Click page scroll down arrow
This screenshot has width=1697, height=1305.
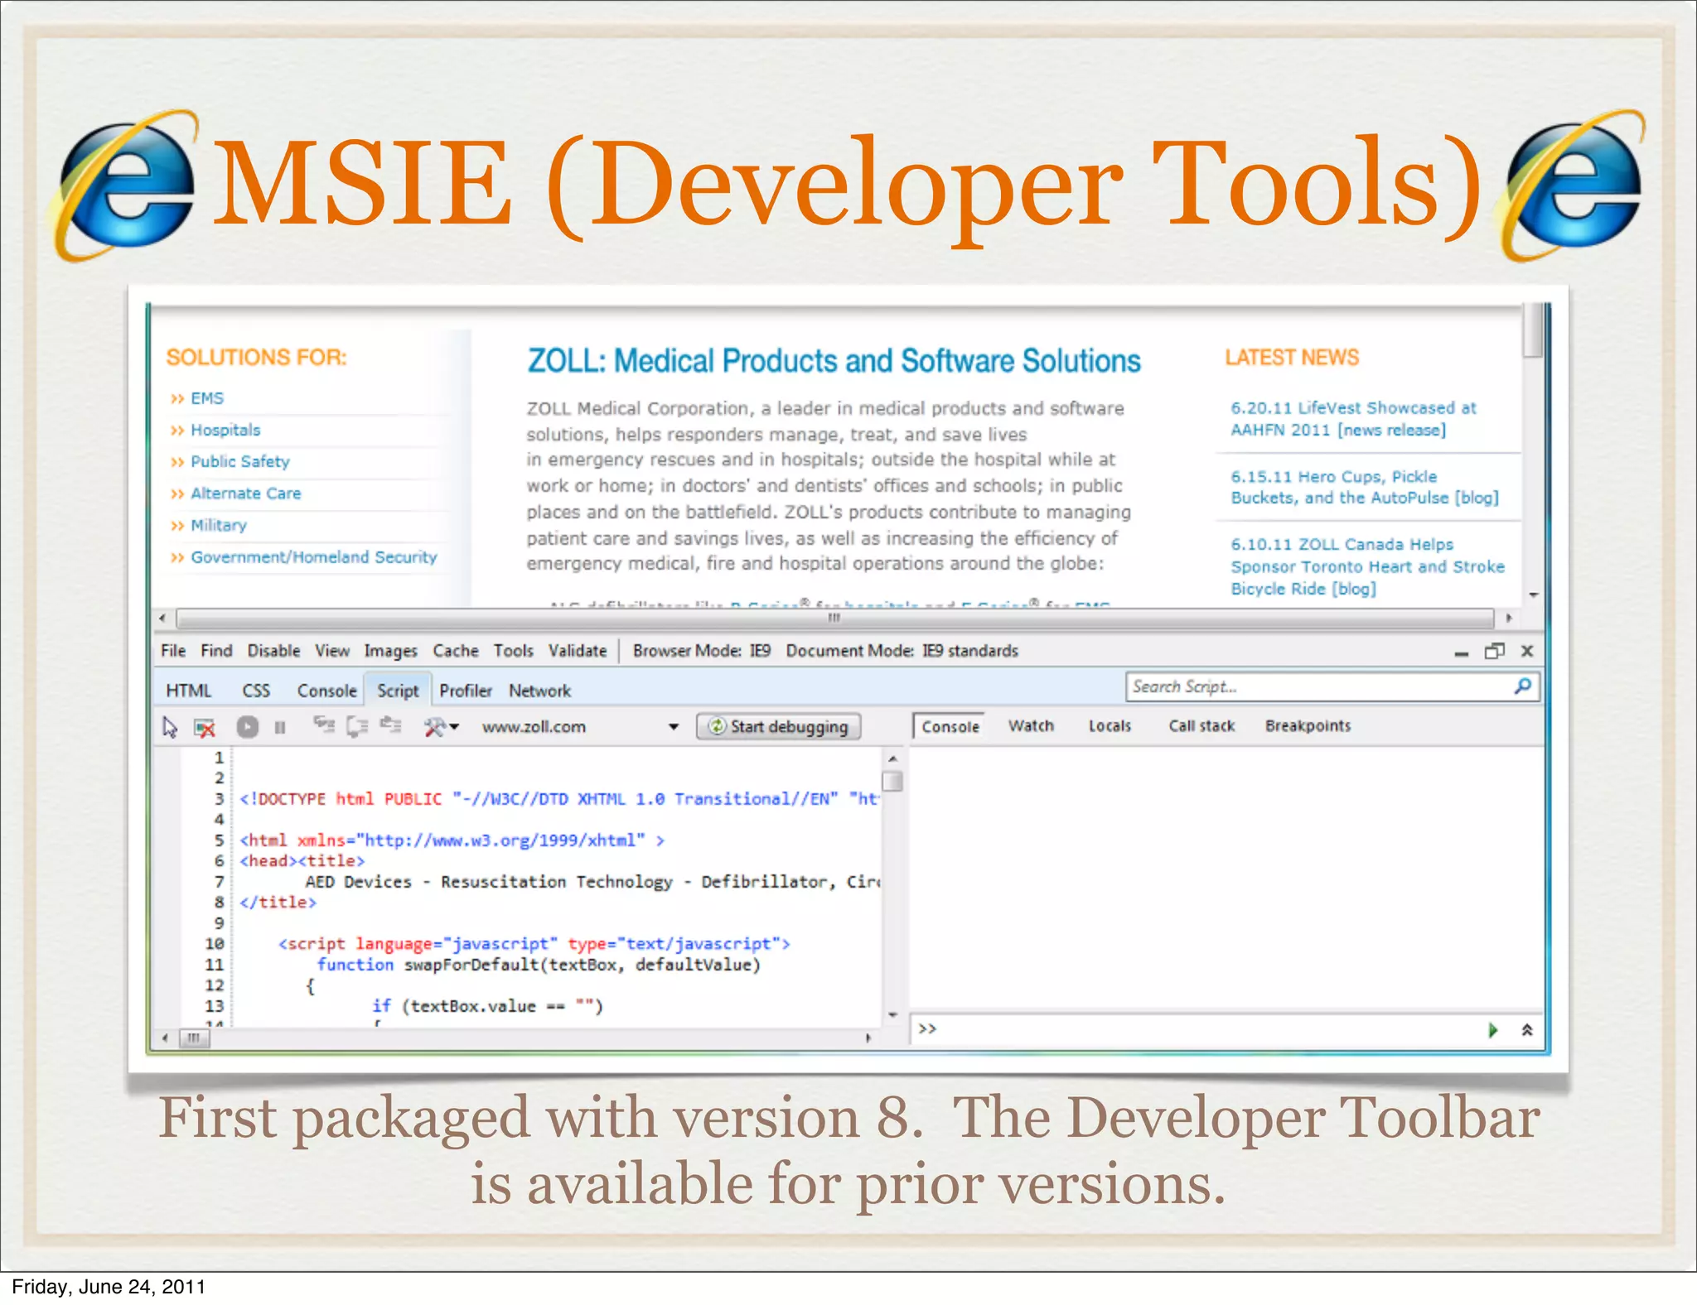(x=1534, y=595)
